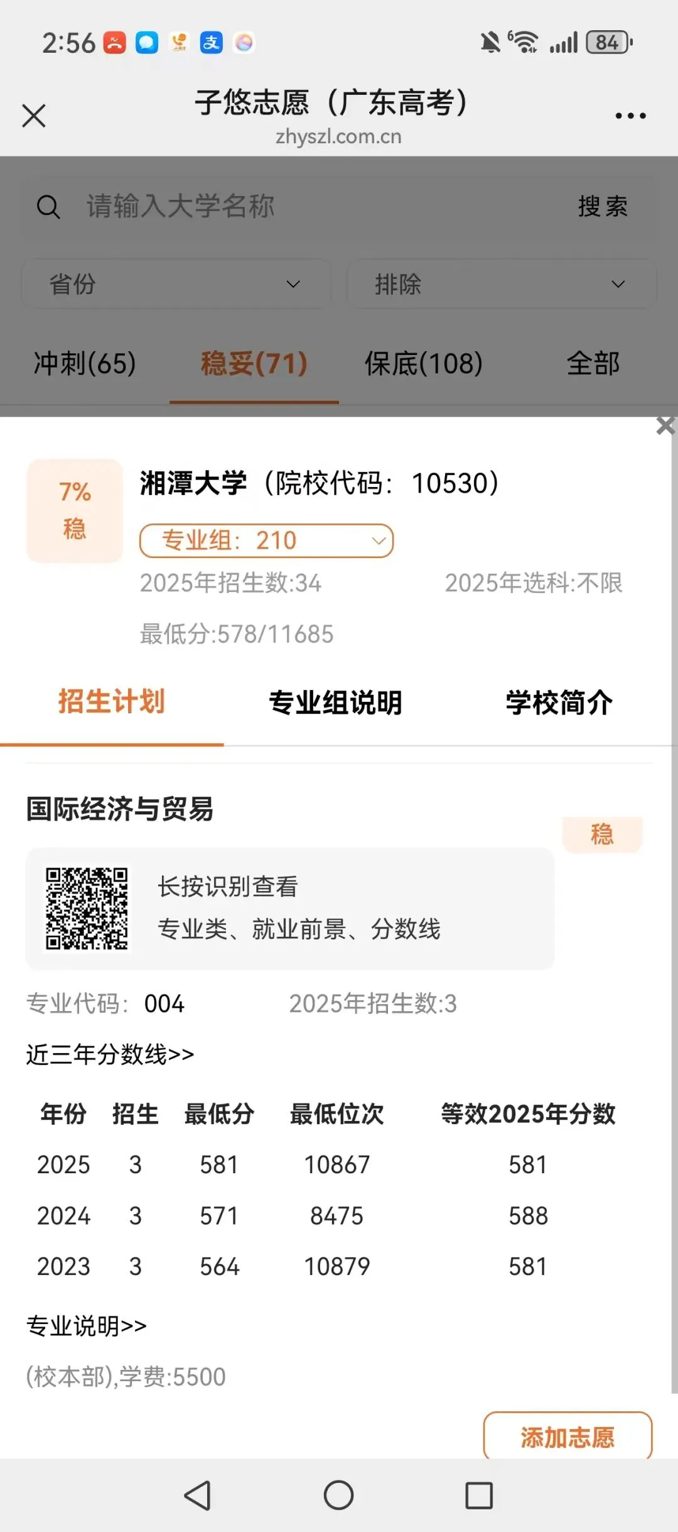The height and width of the screenshot is (1532, 678).
Task: Close the webview with the X icon
Action: (x=34, y=116)
